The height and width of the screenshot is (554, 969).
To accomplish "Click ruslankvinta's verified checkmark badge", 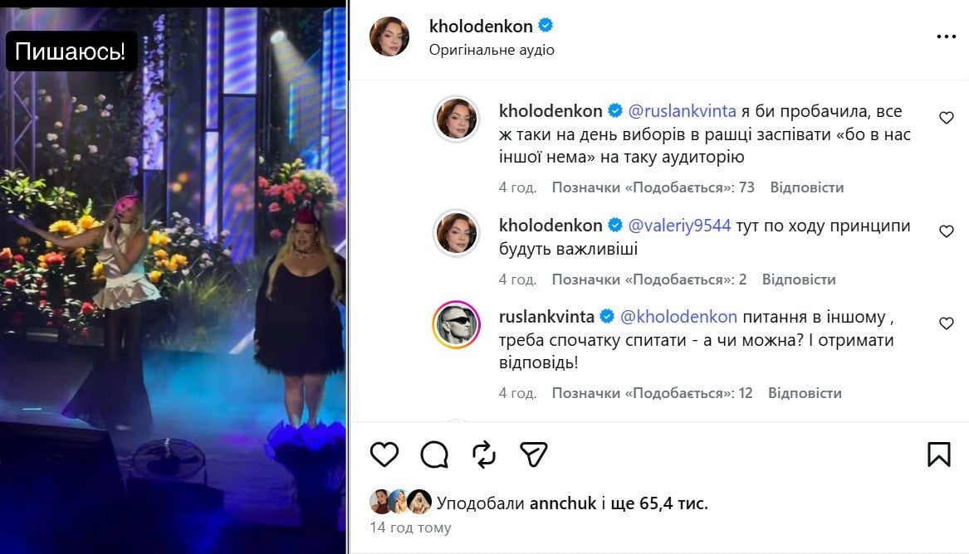I will pyautogui.click(x=607, y=317).
